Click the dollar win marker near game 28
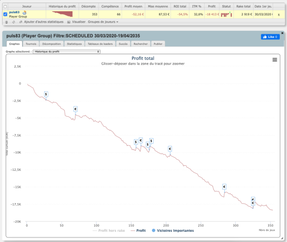 point(46,94)
